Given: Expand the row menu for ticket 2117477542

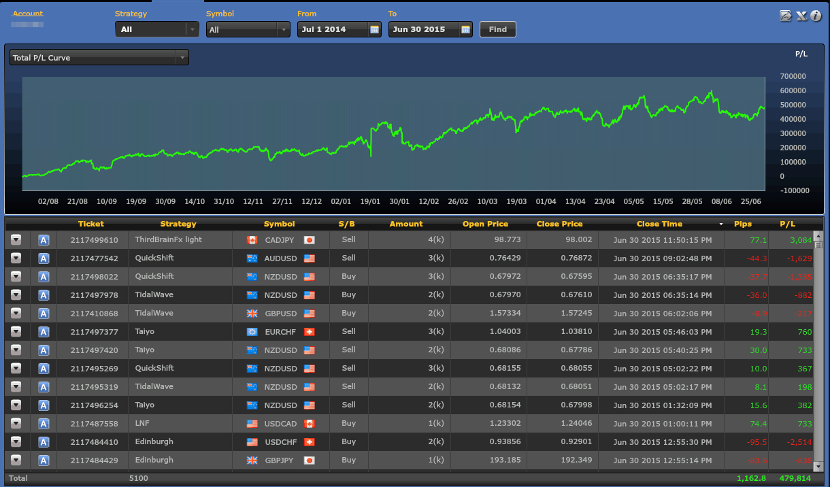Looking at the screenshot, I should [x=16, y=258].
